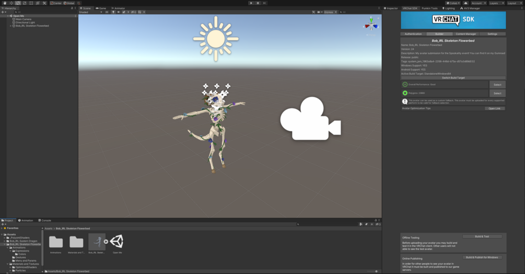Image resolution: width=525 pixels, height=274 pixels.
Task: Click Build & Publish for Windows
Action: (x=482, y=257)
